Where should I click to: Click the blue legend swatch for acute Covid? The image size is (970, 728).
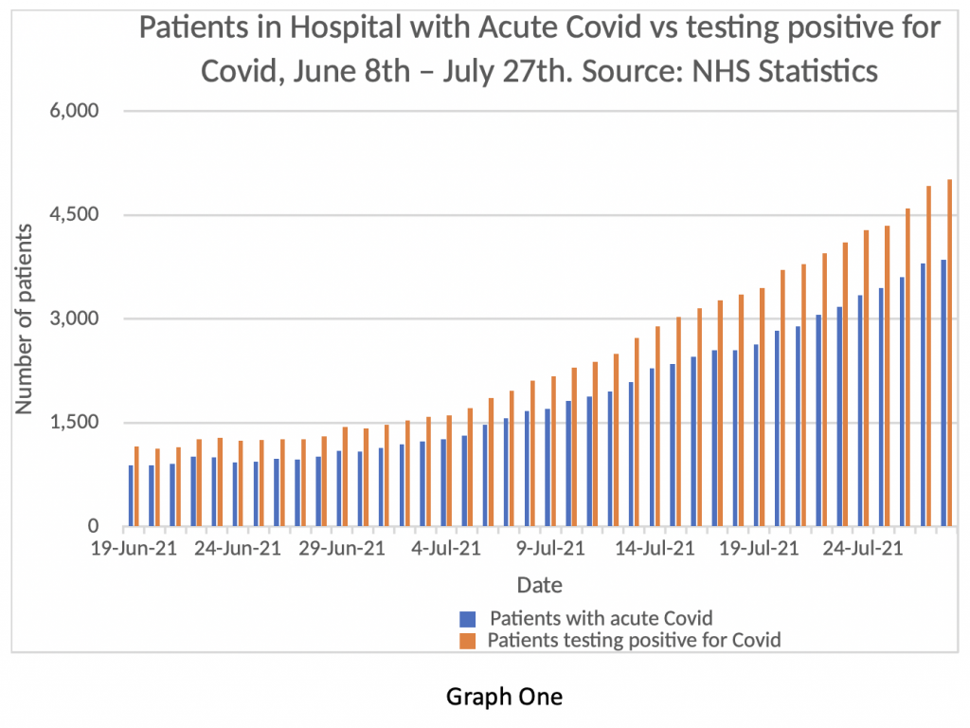466,619
